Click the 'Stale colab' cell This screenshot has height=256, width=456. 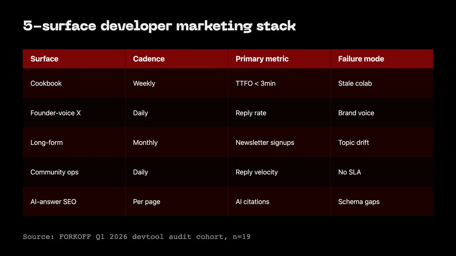[x=382, y=83]
